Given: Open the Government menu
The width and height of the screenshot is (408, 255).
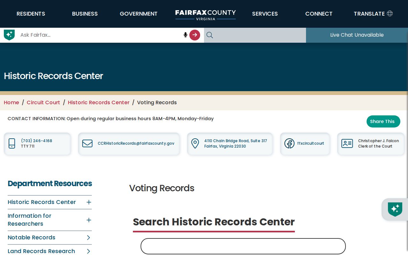Looking at the screenshot, I should tap(139, 14).
